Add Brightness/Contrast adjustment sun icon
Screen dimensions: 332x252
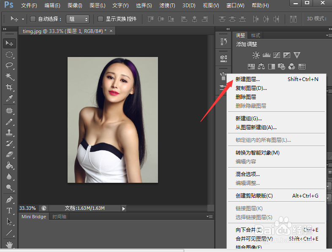[x=256, y=55]
